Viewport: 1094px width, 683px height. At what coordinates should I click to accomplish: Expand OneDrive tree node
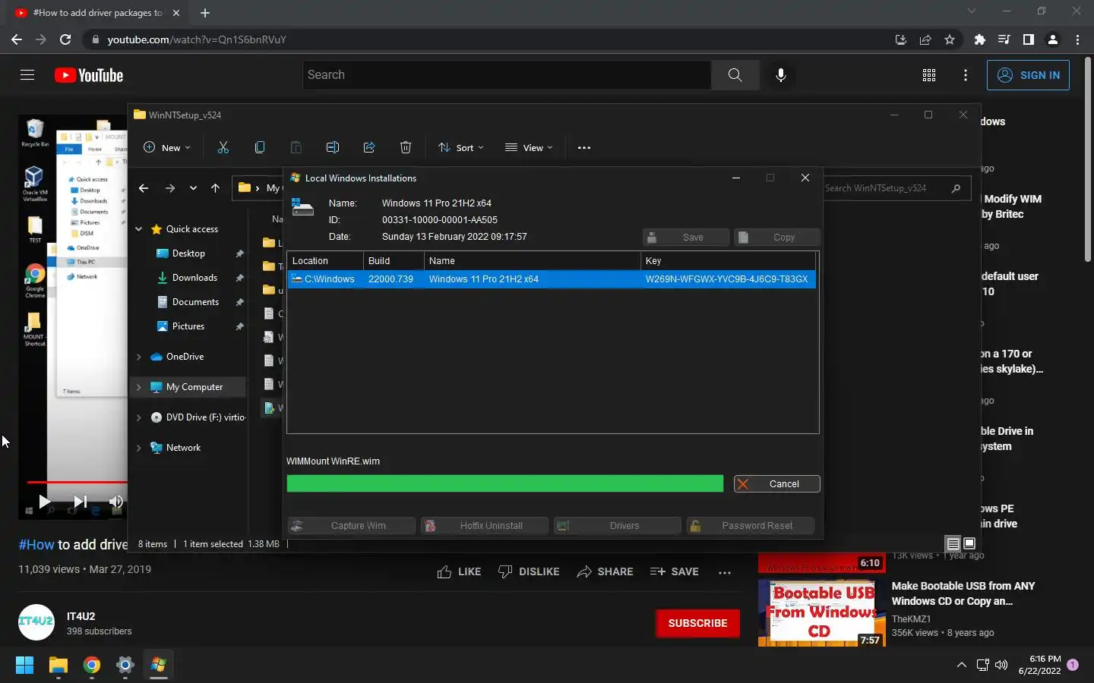pyautogui.click(x=138, y=357)
